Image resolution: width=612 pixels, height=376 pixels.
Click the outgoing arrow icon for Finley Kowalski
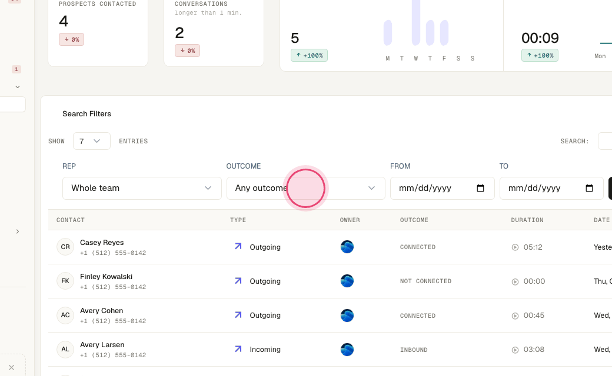pyautogui.click(x=238, y=281)
